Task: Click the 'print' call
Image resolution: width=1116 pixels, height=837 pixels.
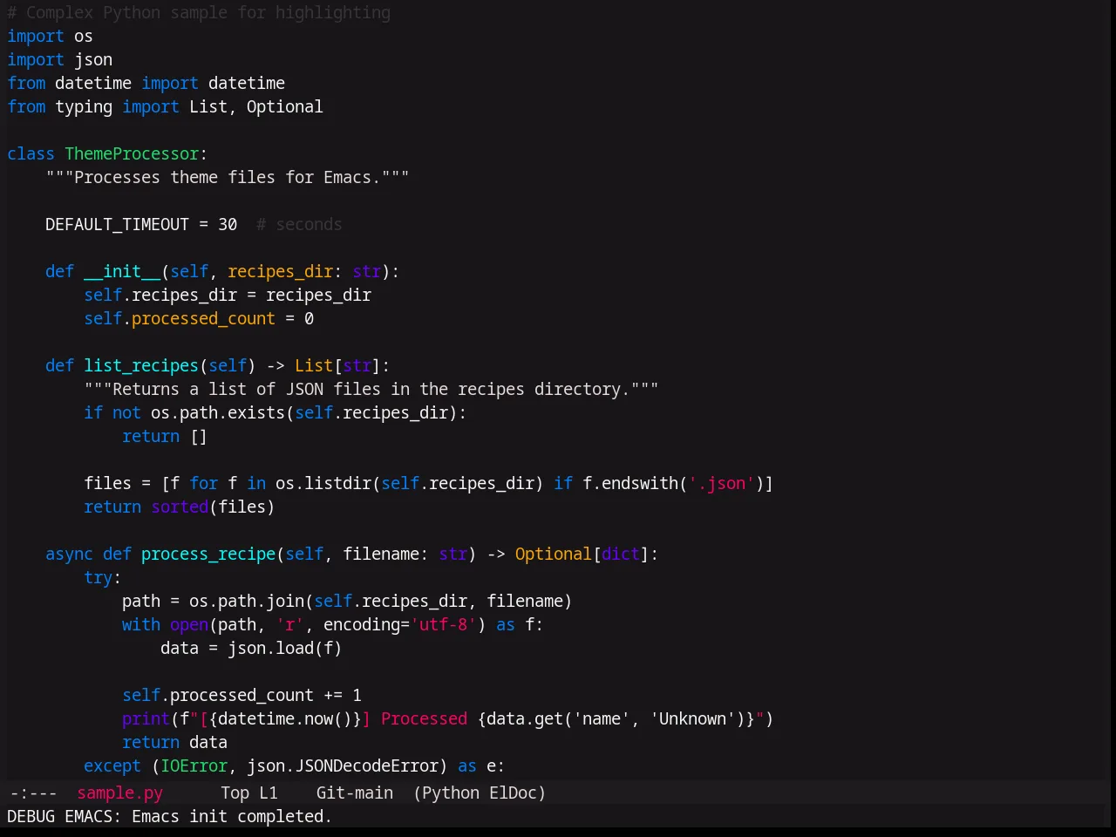Action: [146, 718]
